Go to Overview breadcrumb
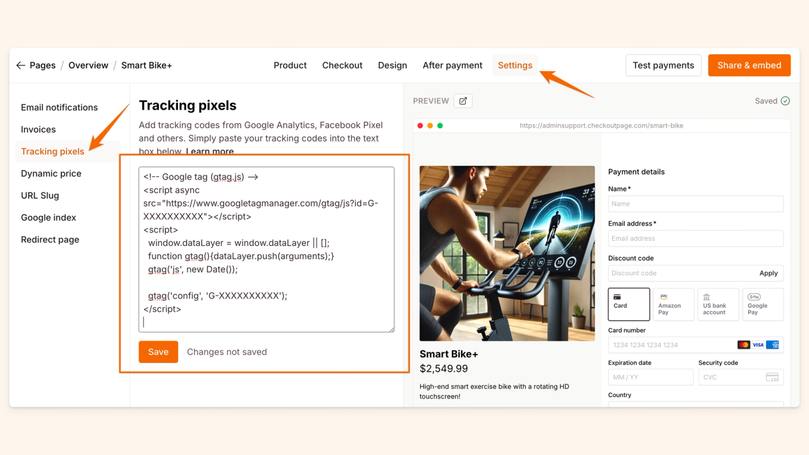 [x=88, y=65]
